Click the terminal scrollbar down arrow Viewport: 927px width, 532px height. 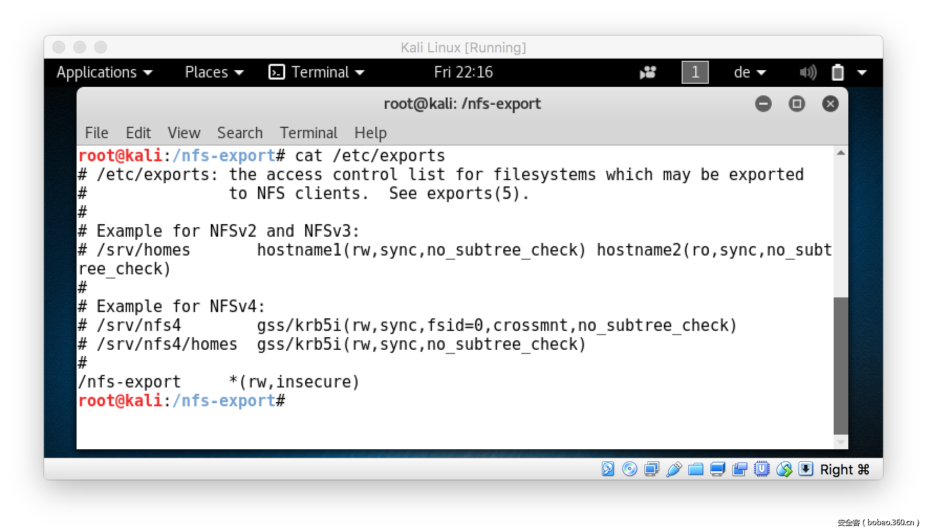(x=841, y=442)
